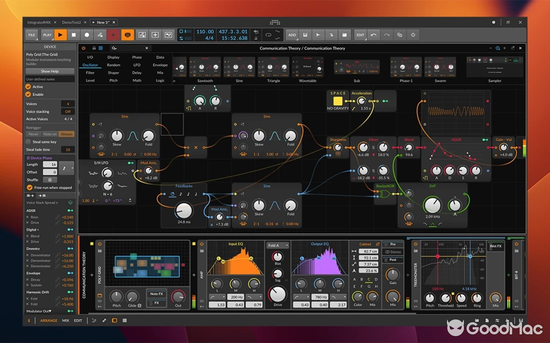
Task: Toggle the loop icon near the tempo display
Action: pos(269,35)
